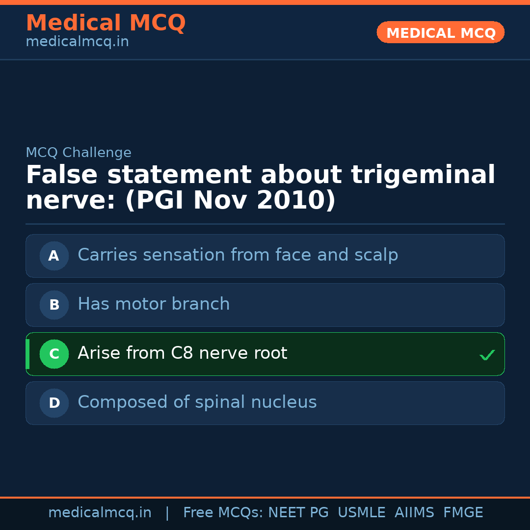Click the letter D circle badge
530x530 pixels.
54,403
